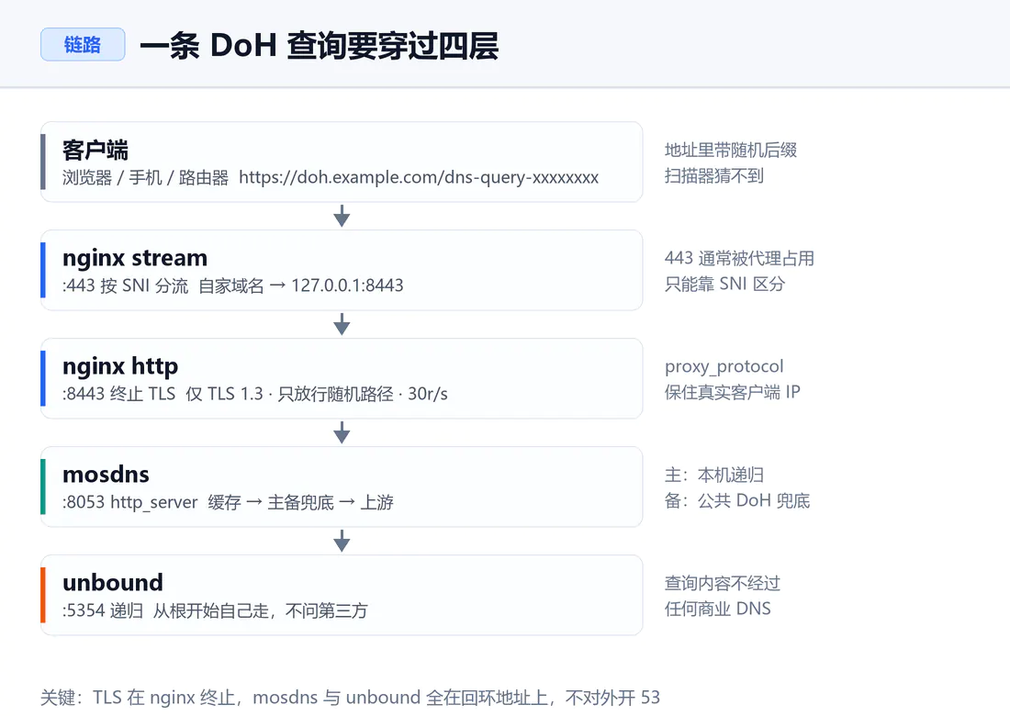
Task: Click 缓存 → 主备兜底 → 上游 text
Action: (300, 502)
